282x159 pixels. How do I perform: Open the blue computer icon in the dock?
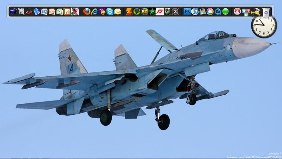pos(13,12)
